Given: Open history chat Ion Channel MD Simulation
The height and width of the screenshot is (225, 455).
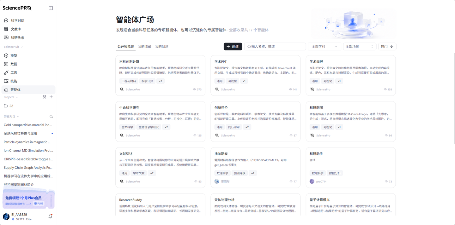Looking at the screenshot, I should pos(28,151).
